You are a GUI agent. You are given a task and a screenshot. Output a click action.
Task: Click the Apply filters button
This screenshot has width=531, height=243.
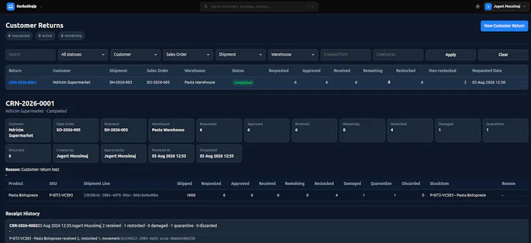(x=451, y=54)
